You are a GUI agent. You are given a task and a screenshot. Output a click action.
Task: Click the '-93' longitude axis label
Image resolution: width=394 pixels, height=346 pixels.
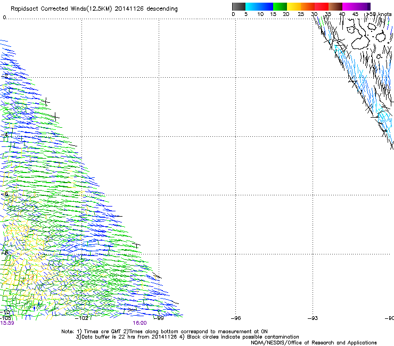313,318
